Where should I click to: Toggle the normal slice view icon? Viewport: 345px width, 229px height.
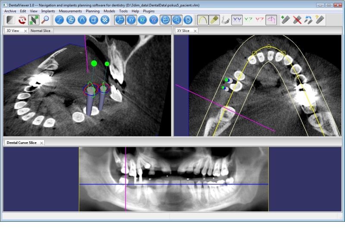(x=177, y=20)
